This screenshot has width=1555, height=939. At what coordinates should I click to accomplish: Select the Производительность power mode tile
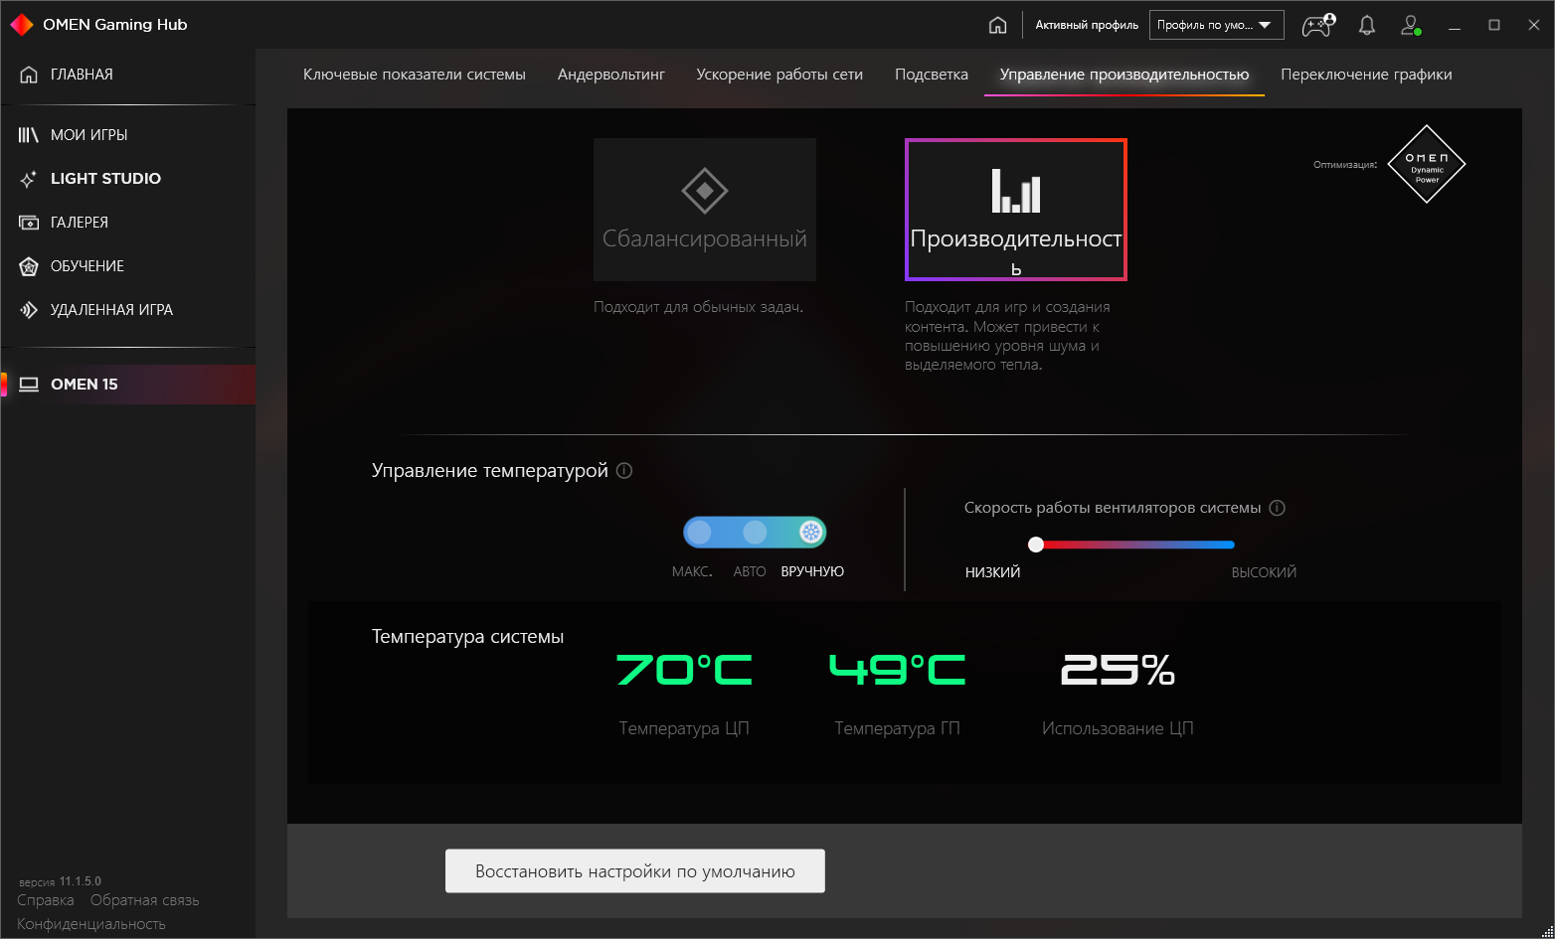1016,210
